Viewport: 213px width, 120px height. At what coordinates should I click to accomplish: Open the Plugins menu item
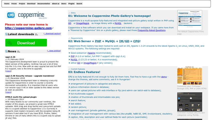tap(71, 3)
